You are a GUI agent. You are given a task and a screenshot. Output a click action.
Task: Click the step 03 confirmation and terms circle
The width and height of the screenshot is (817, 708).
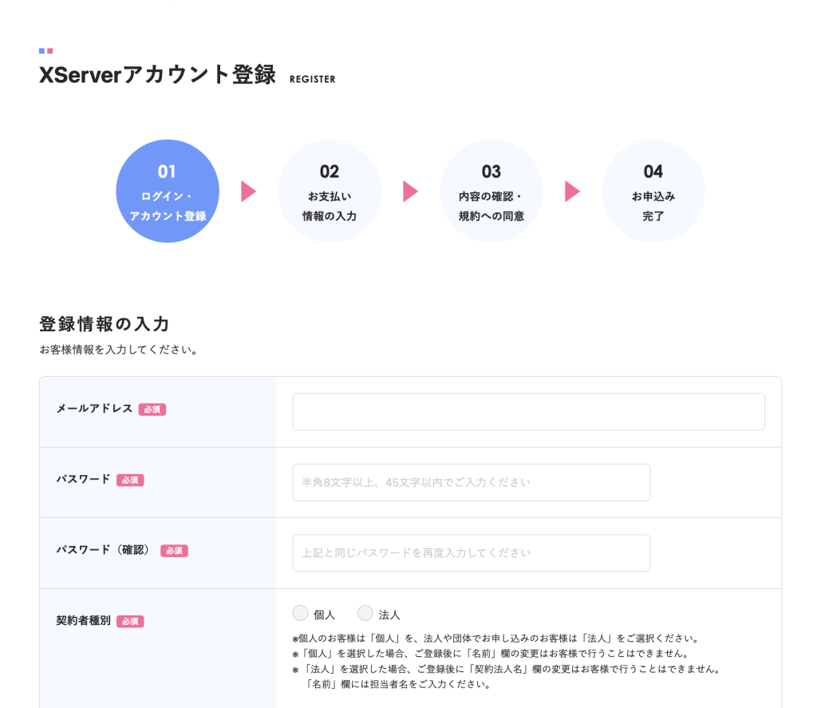click(491, 192)
